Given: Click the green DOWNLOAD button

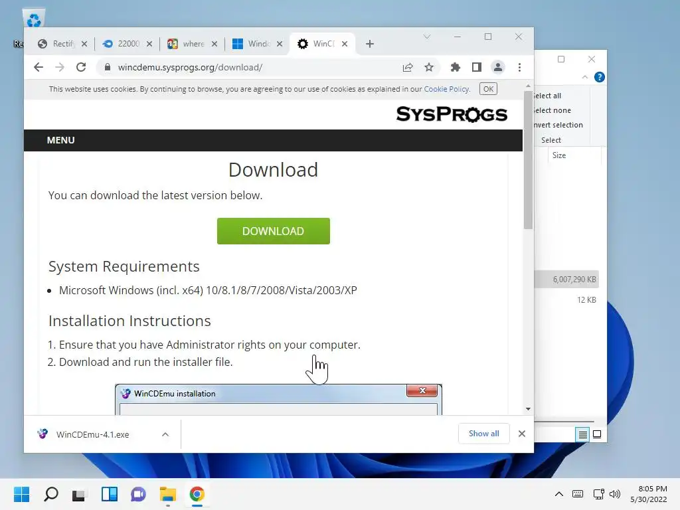Looking at the screenshot, I should [x=273, y=231].
